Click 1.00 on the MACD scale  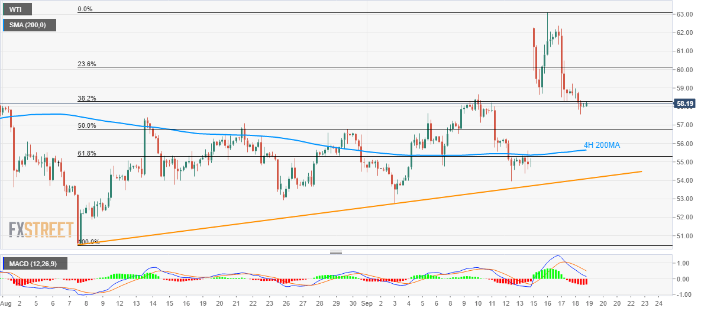(x=683, y=264)
